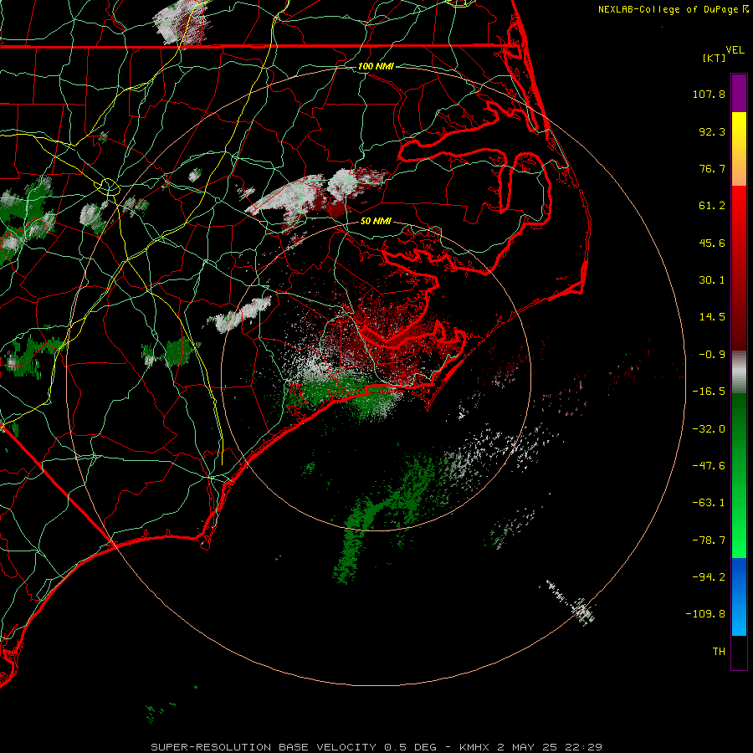This screenshot has height=753, width=753.
Task: Select the red segment of the color bar
Action: click(739, 268)
